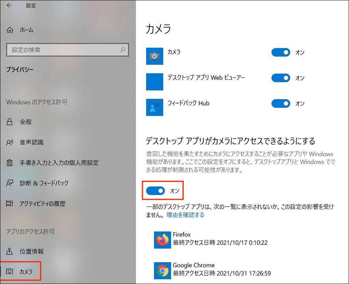Click the diagnostics feedback icon
Screen dimensions: 349x284
point(9,183)
